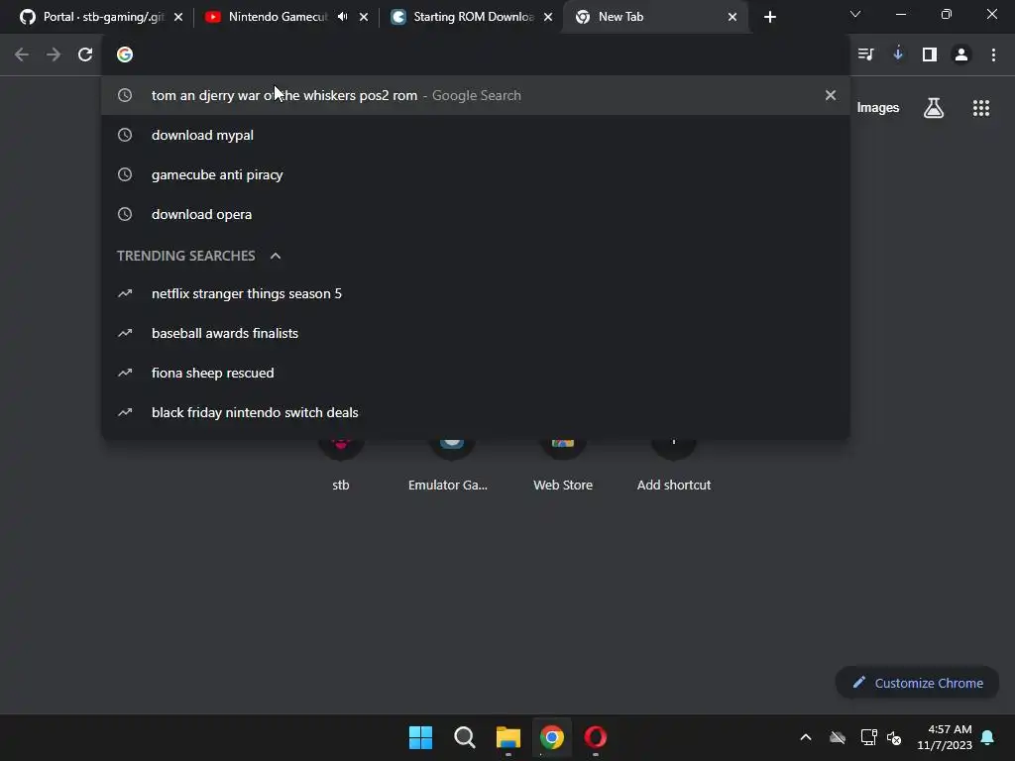Choose 'baseball awards finalists' trending search

coord(476,333)
